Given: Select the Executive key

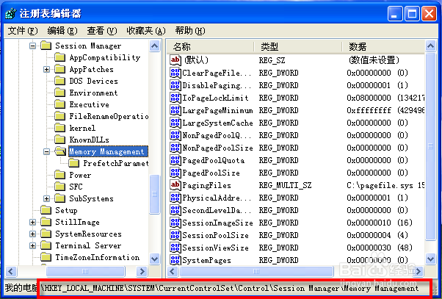Looking at the screenshot, I should [89, 104].
